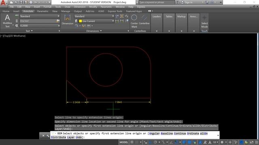Toggle Hardware Acceleration circle icon
Image resolution: width=259 pixels, height=145 pixels.
(x=241, y=142)
